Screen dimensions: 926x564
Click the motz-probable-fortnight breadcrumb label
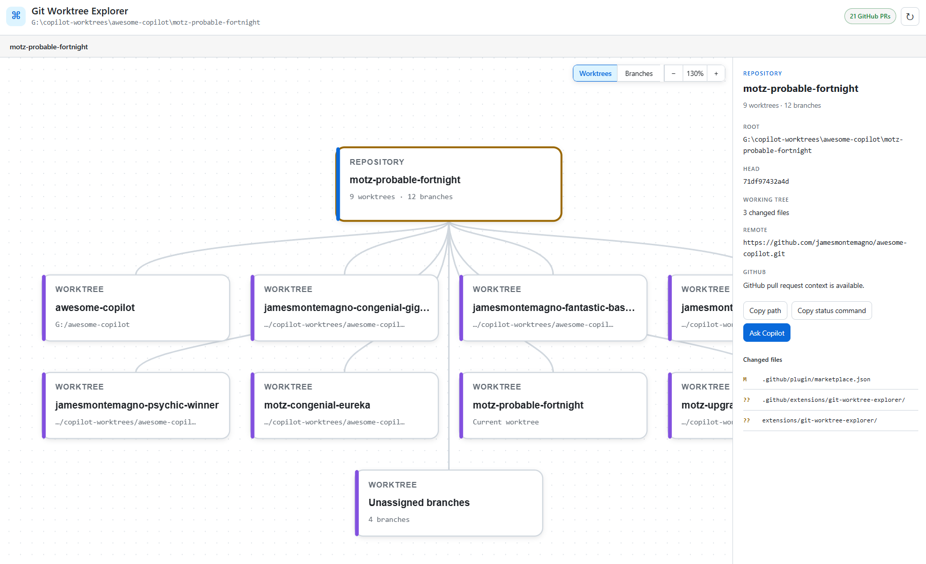(49, 47)
